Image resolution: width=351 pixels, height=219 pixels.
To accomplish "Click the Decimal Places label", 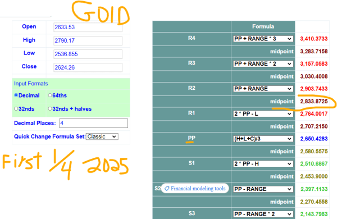I will [x=35, y=123].
